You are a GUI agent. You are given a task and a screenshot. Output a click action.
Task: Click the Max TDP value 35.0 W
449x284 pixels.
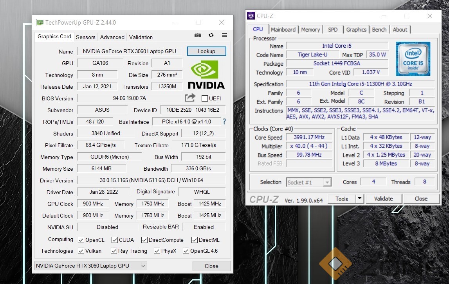coord(377,55)
